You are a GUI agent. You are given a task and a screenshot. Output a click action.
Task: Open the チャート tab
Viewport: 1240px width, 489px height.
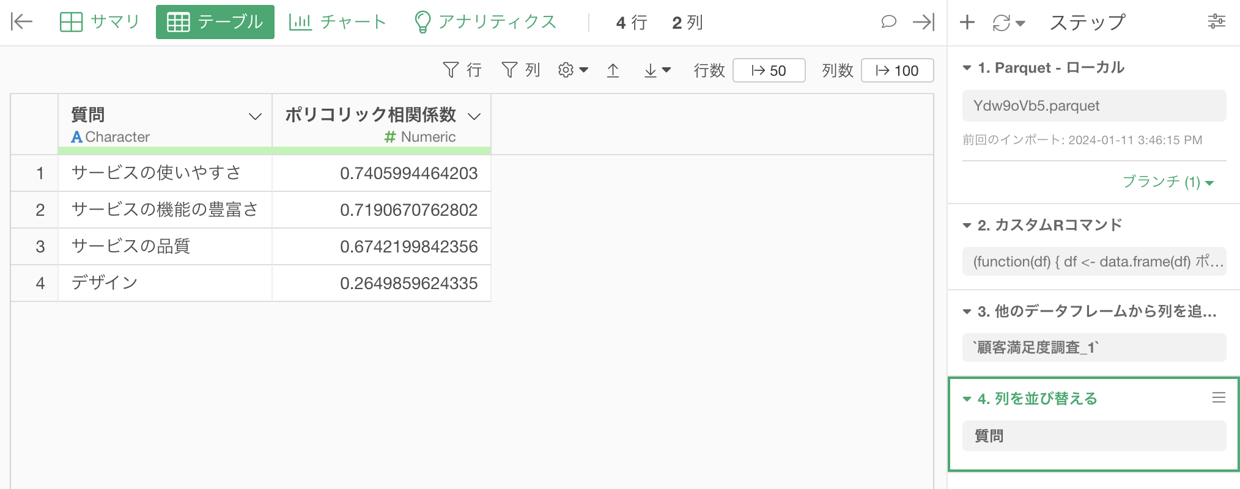click(338, 22)
